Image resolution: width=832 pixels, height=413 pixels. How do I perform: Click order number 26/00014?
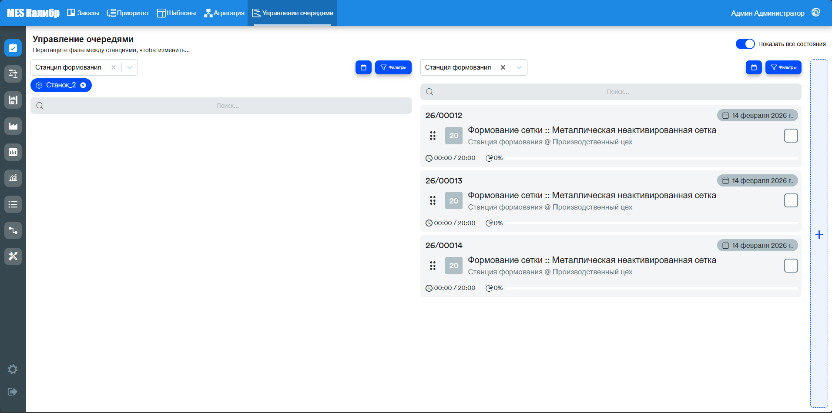click(444, 245)
